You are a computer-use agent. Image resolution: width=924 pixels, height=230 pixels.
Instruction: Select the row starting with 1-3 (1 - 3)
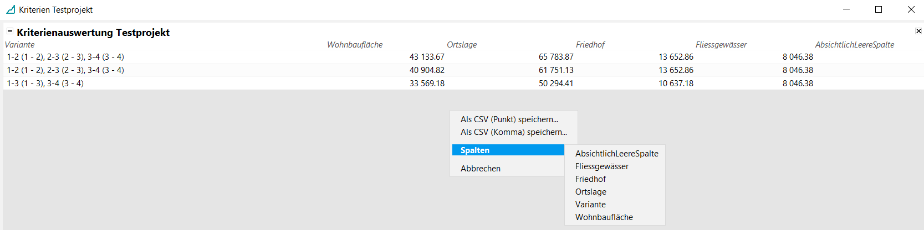45,83
